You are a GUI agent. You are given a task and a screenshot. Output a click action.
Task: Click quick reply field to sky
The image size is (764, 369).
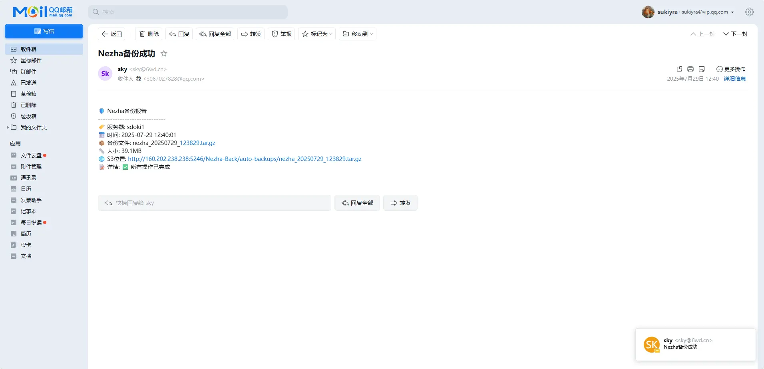(x=215, y=203)
